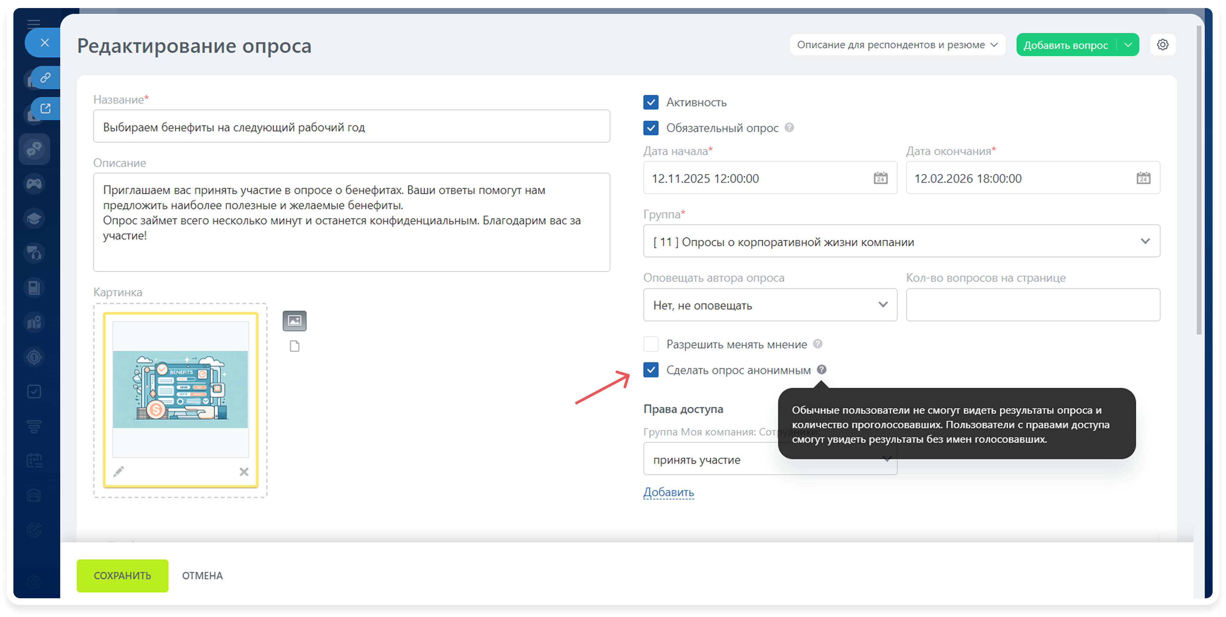Click the Кол-во вопросов на странице field

[x=1032, y=305]
